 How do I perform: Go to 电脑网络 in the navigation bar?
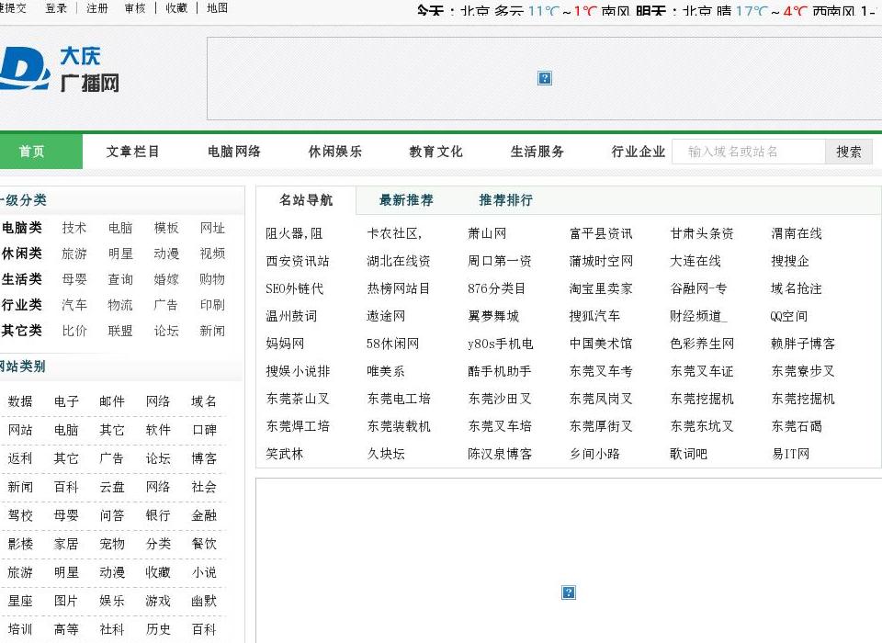tap(234, 152)
